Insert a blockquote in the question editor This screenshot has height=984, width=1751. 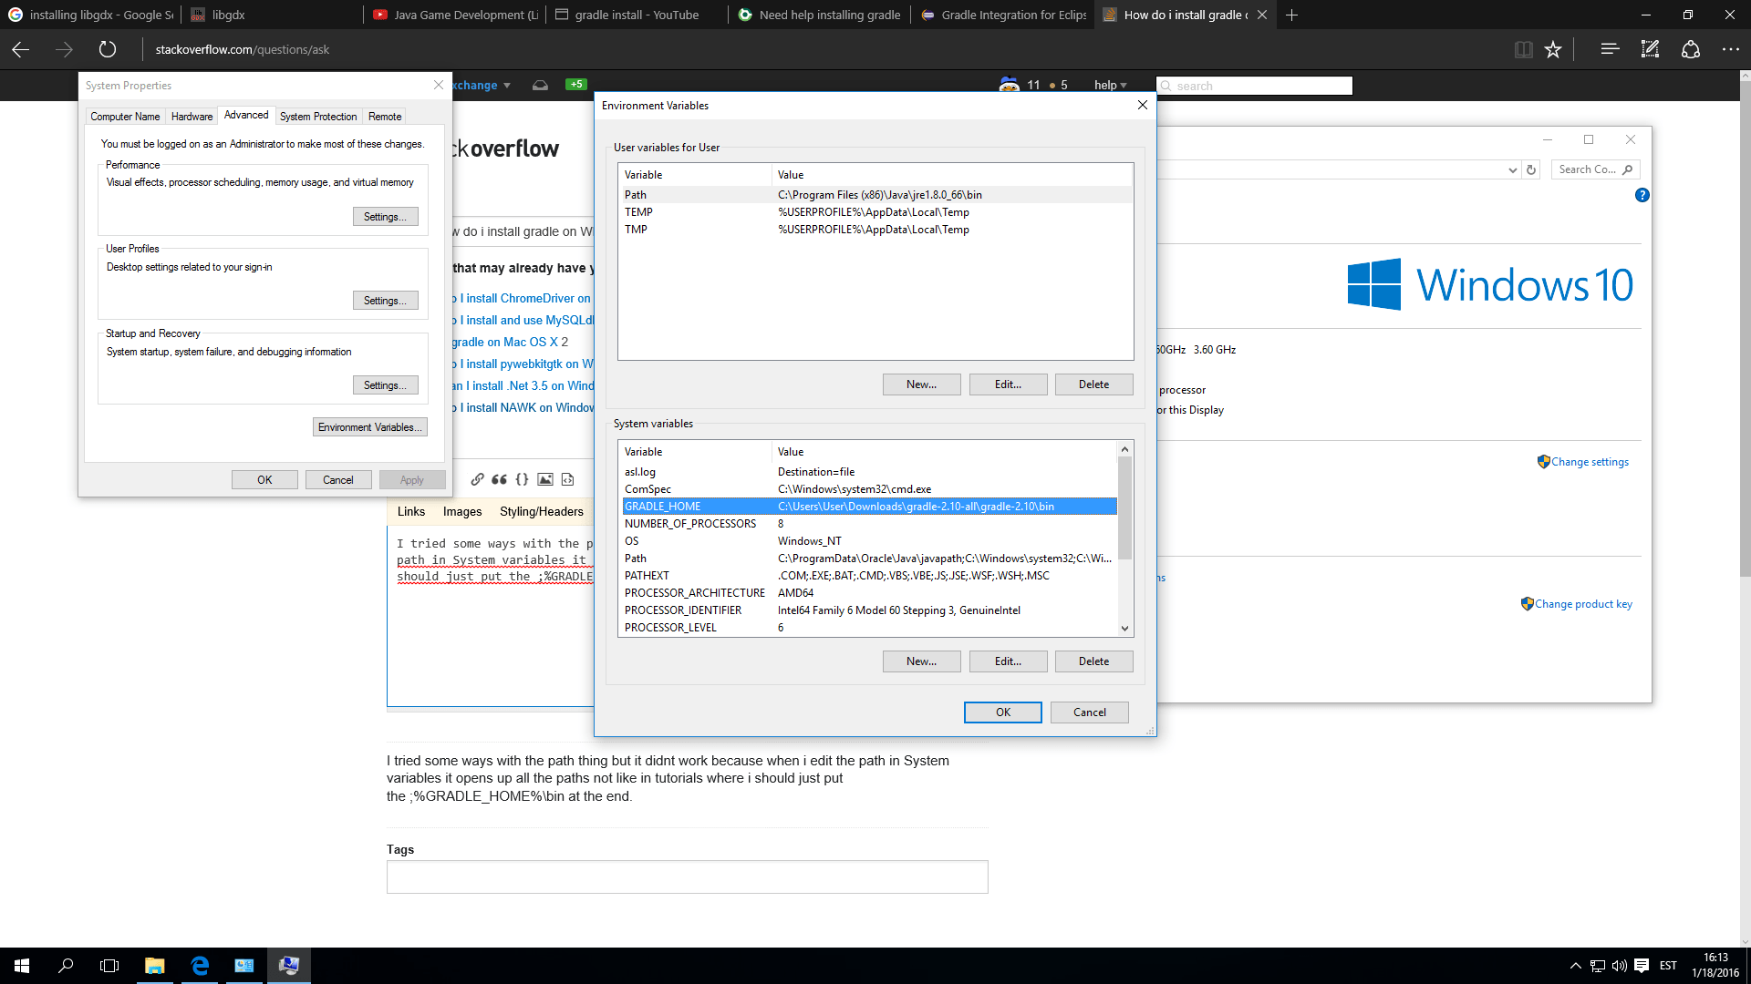point(498,479)
